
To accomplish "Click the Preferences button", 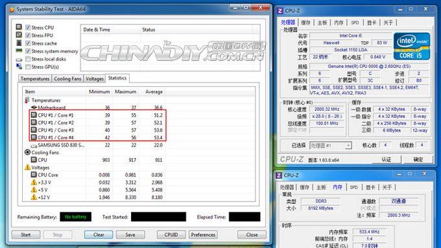I will (203, 234).
